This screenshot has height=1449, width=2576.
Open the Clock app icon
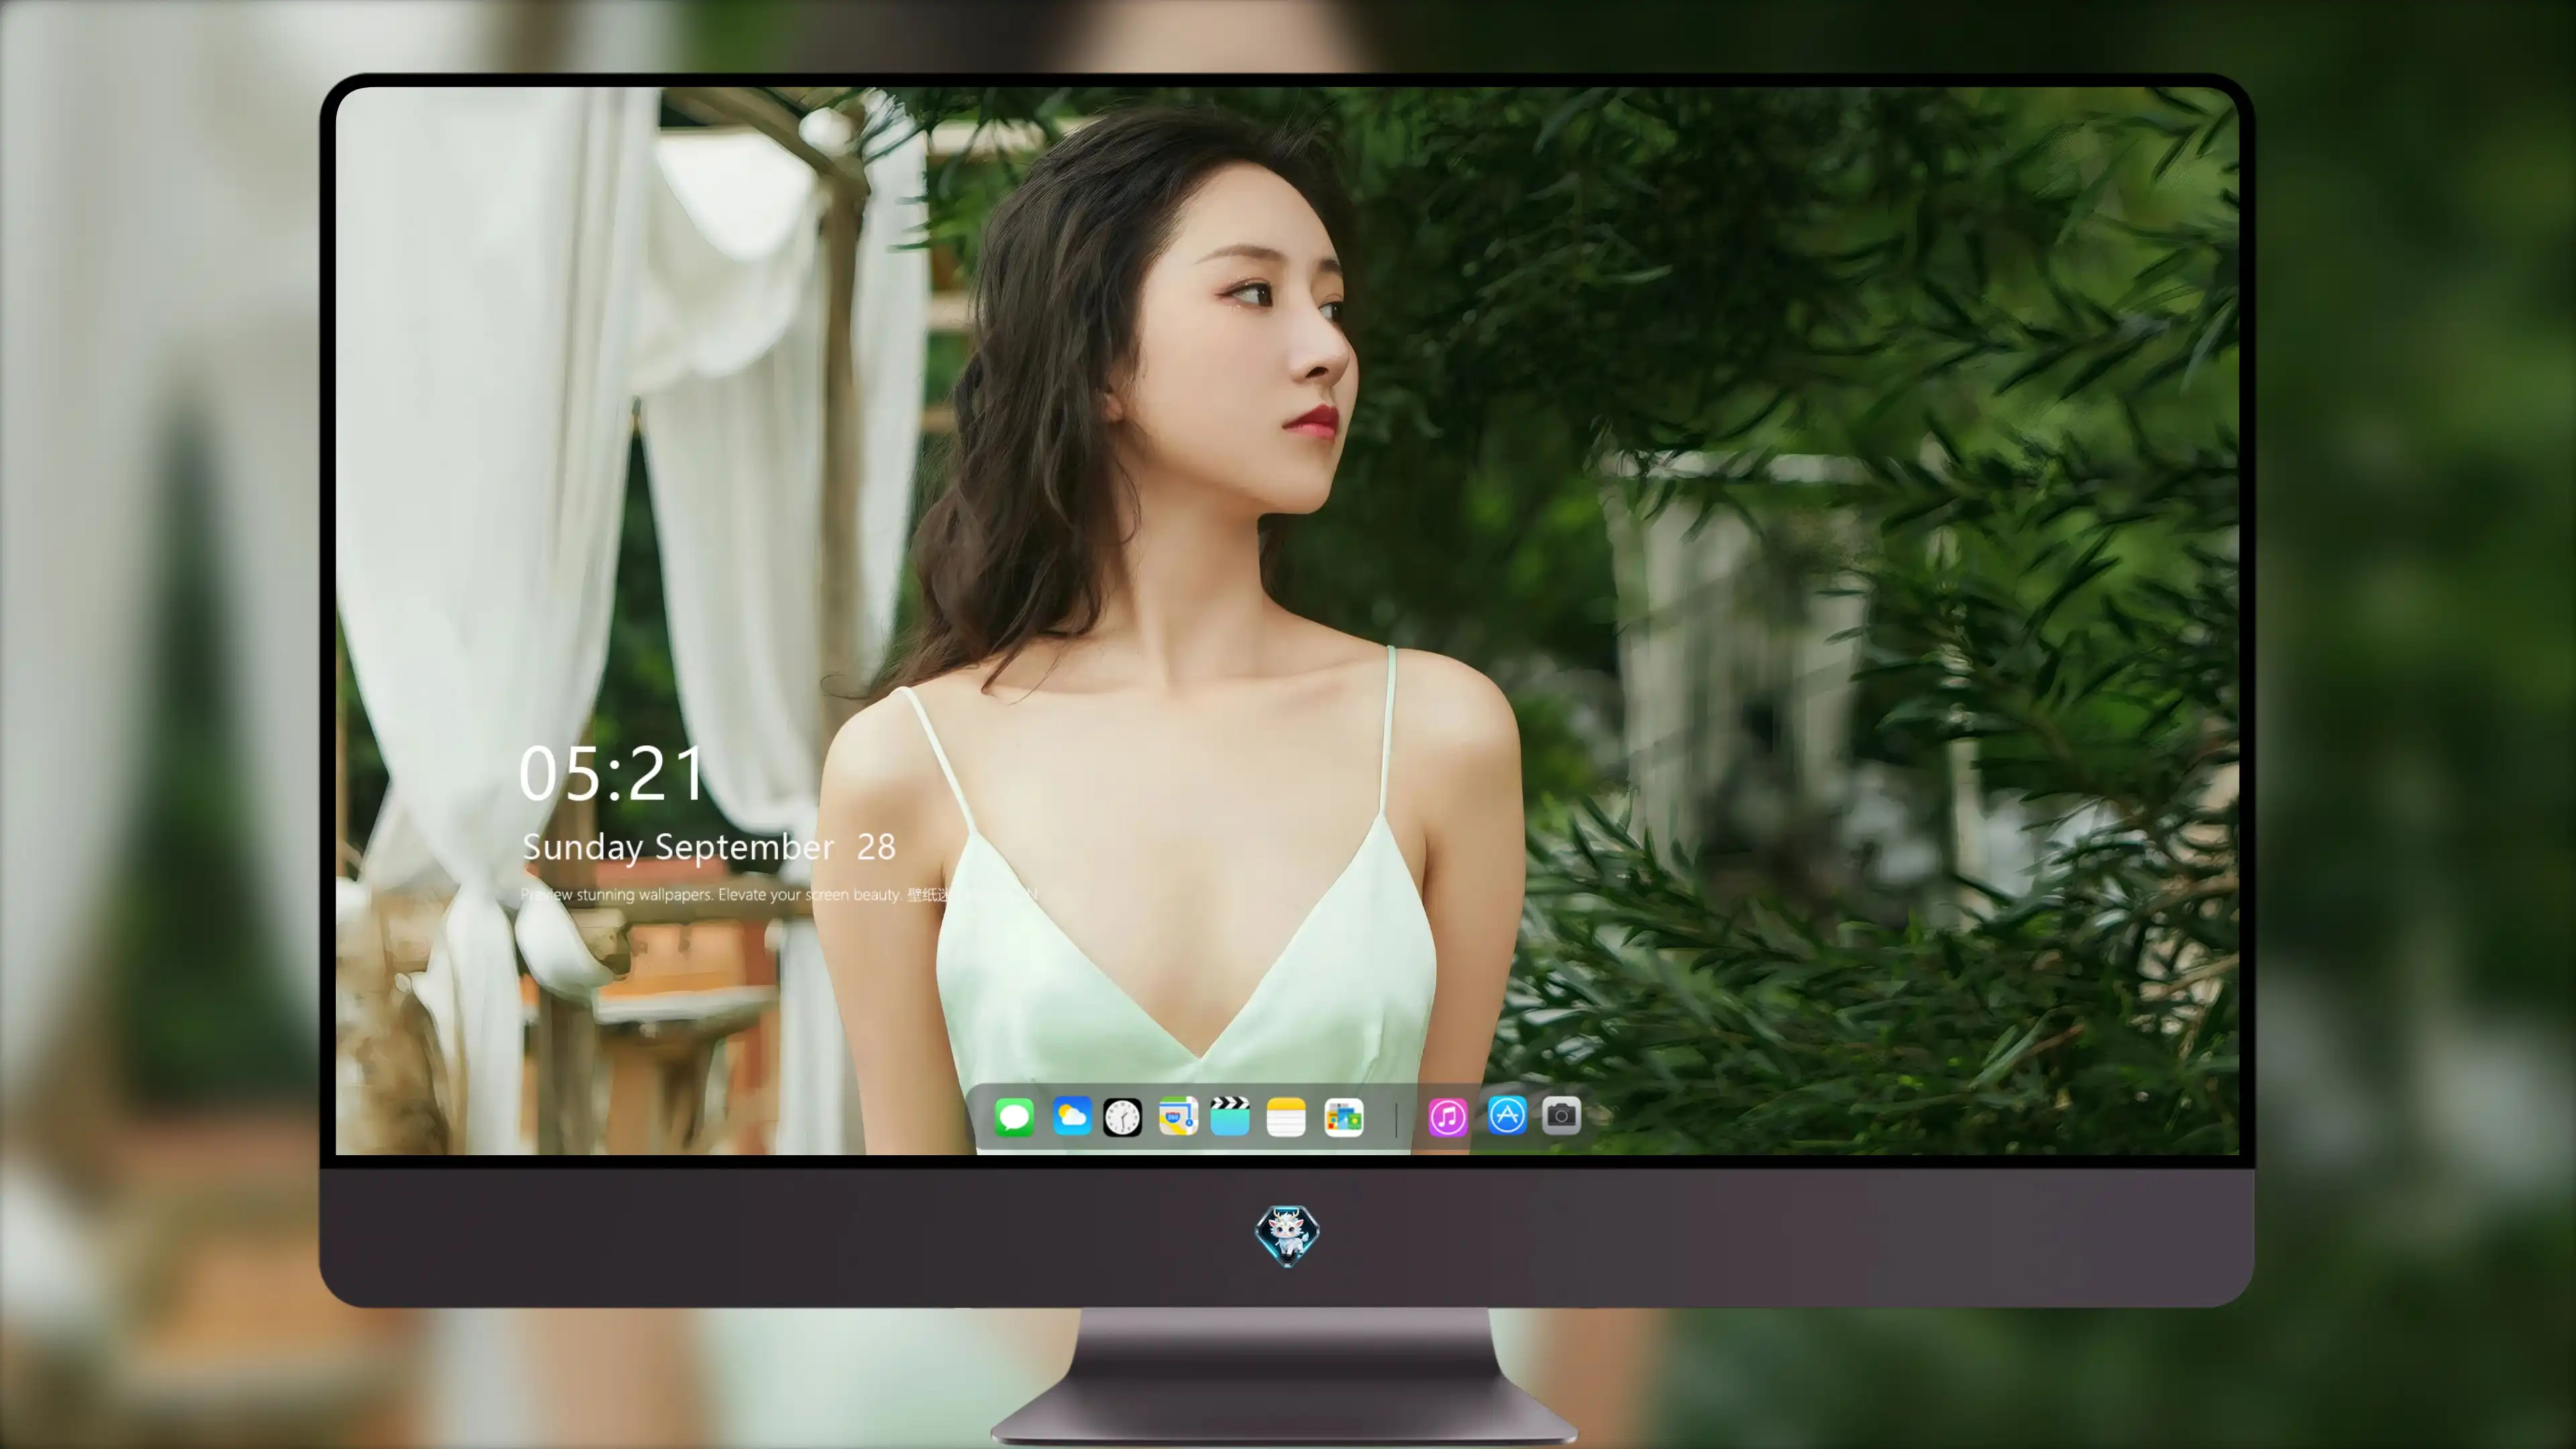(x=1122, y=1117)
